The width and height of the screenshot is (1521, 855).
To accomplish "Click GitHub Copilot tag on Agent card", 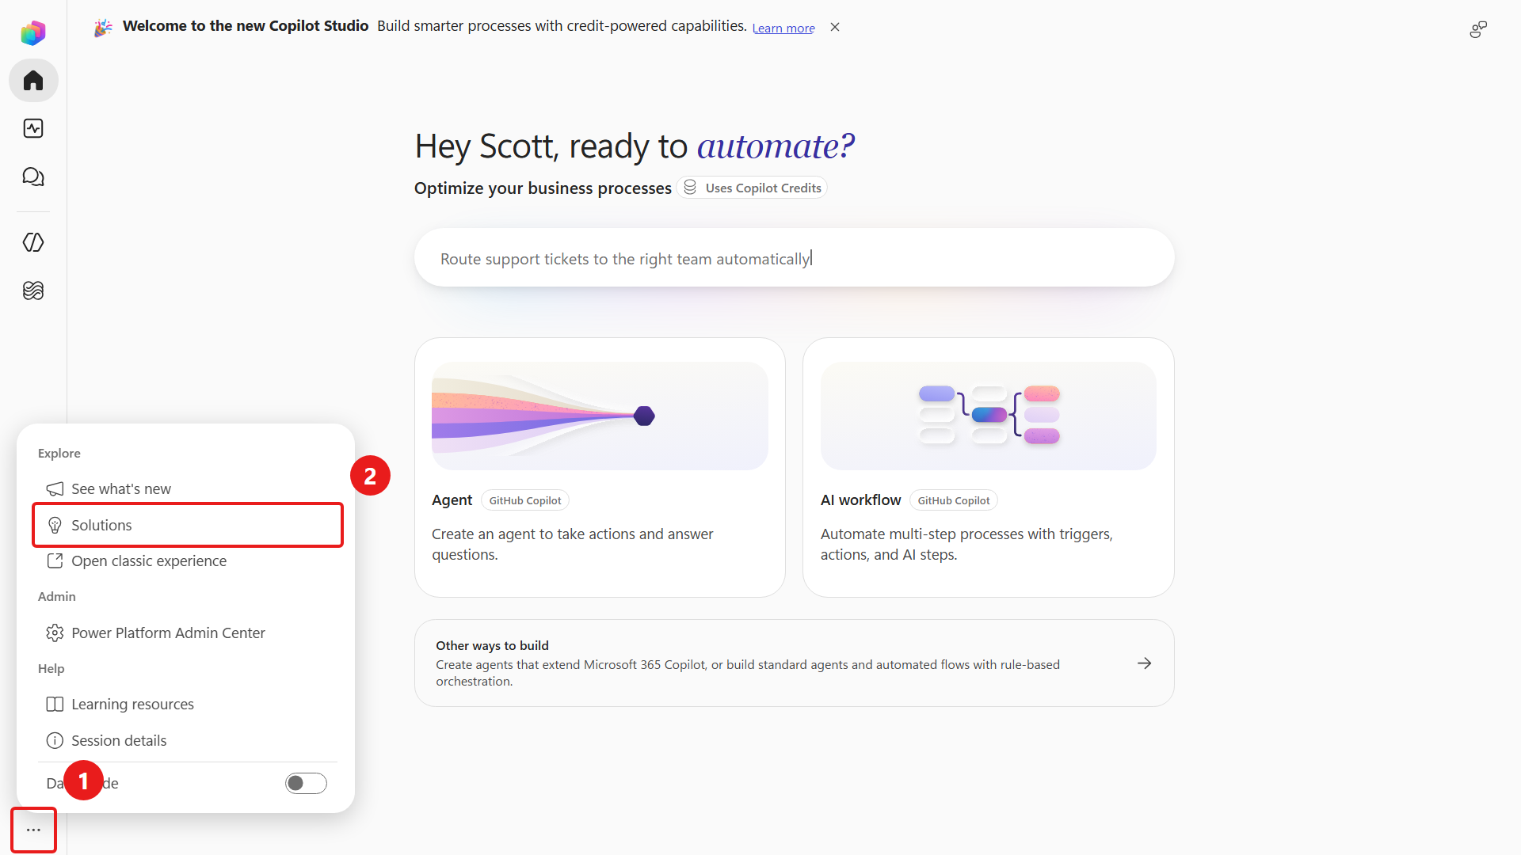I will pyautogui.click(x=525, y=500).
